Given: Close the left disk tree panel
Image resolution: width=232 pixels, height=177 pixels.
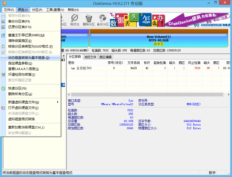Looking at the screenshot, I should pos(64,56).
